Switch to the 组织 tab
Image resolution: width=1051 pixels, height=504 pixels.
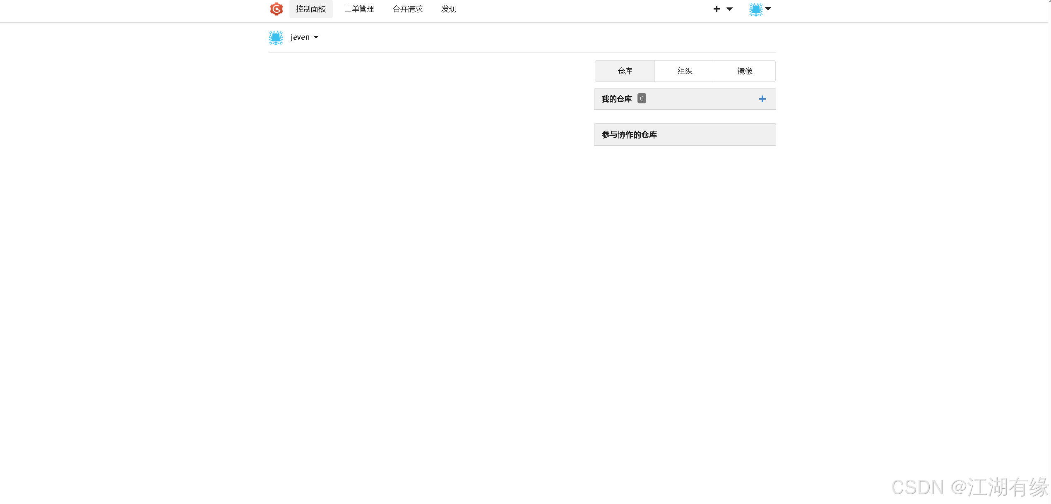tap(685, 71)
